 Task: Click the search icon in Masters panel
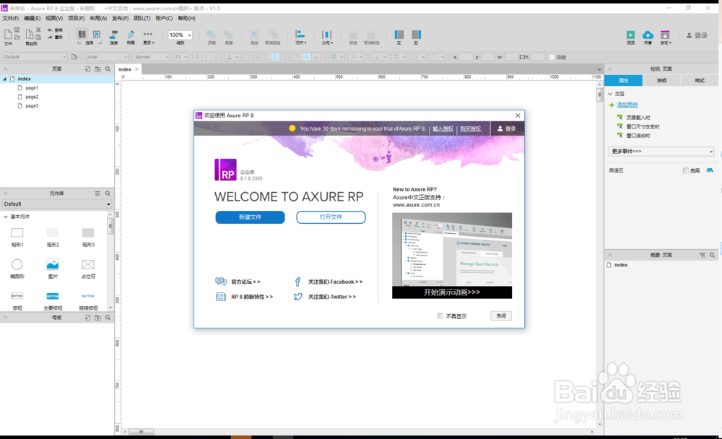(x=108, y=318)
